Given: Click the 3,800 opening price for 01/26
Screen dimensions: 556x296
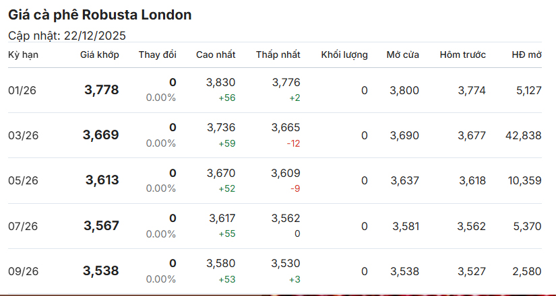Looking at the screenshot, I should (404, 90).
